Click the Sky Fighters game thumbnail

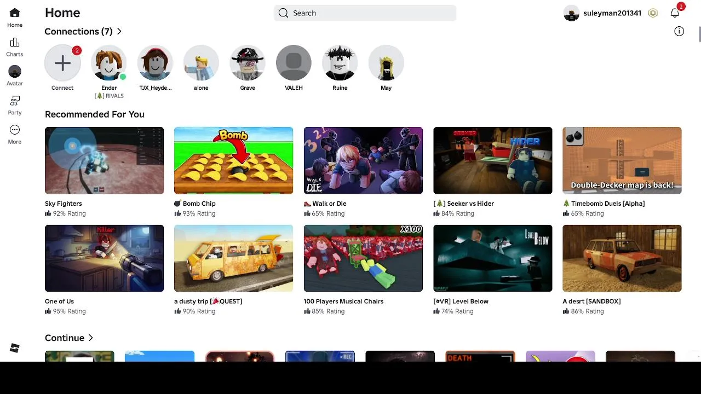(x=104, y=160)
